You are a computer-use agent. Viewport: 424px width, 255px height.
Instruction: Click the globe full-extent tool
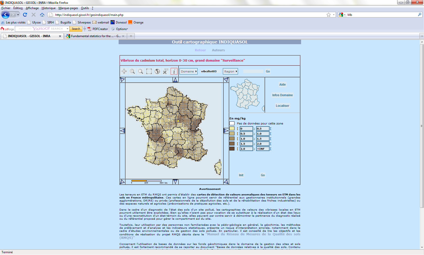tap(157, 71)
